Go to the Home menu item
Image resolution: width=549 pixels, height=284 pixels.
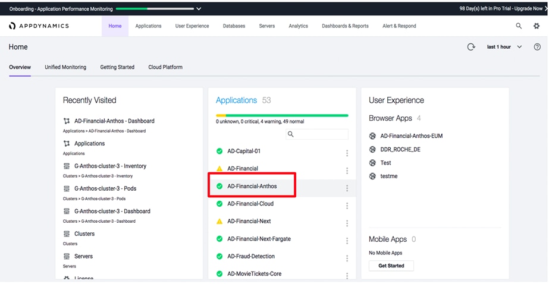pos(115,26)
